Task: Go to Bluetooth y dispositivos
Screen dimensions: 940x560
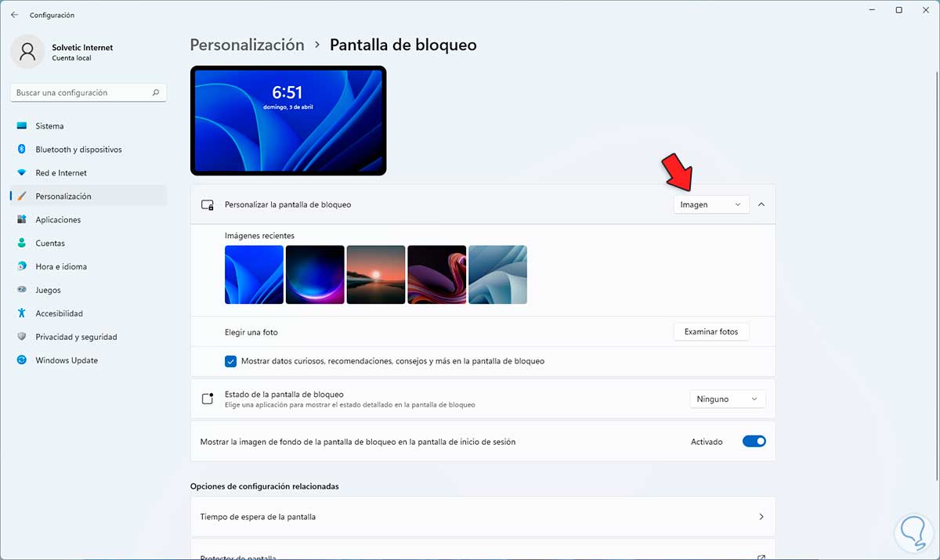Action: [89, 150]
